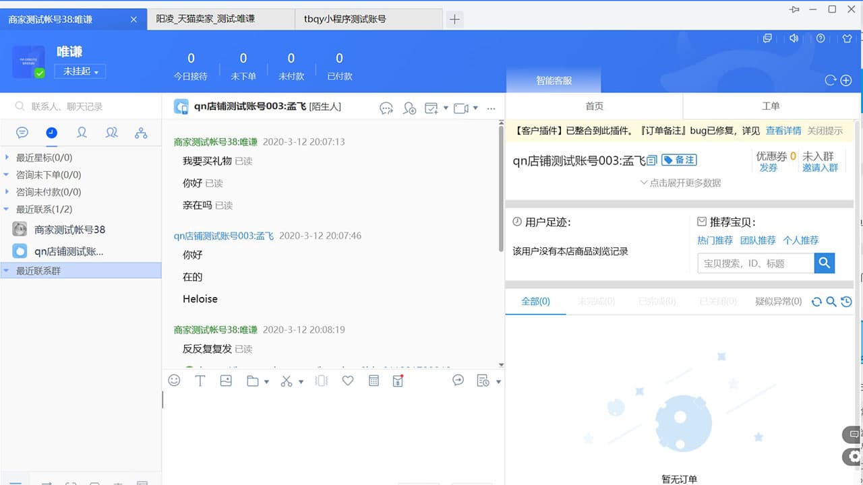Click the 查看详情 link in notice
The image size is (863, 485).
tap(783, 131)
